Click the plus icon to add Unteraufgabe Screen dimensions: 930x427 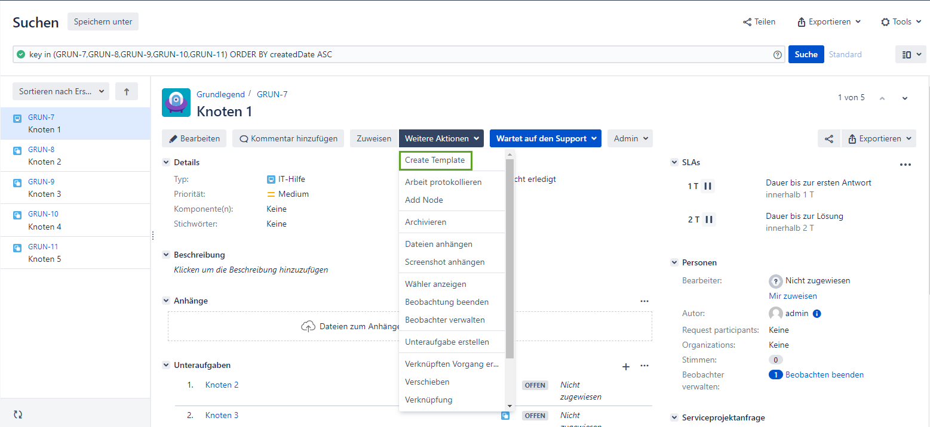pos(626,366)
